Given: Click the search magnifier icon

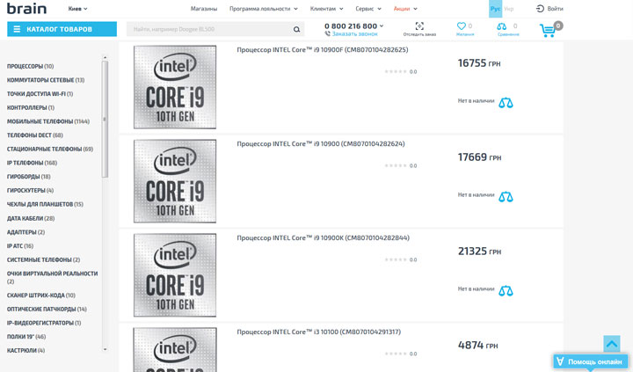Looking at the screenshot, I should 296,29.
